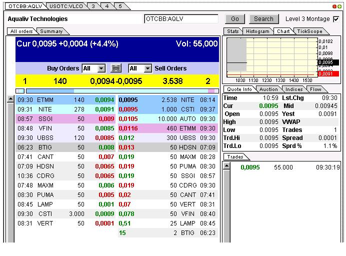Click the yellow best bid-ask 0,0094-0,0095 bar

tap(117, 81)
